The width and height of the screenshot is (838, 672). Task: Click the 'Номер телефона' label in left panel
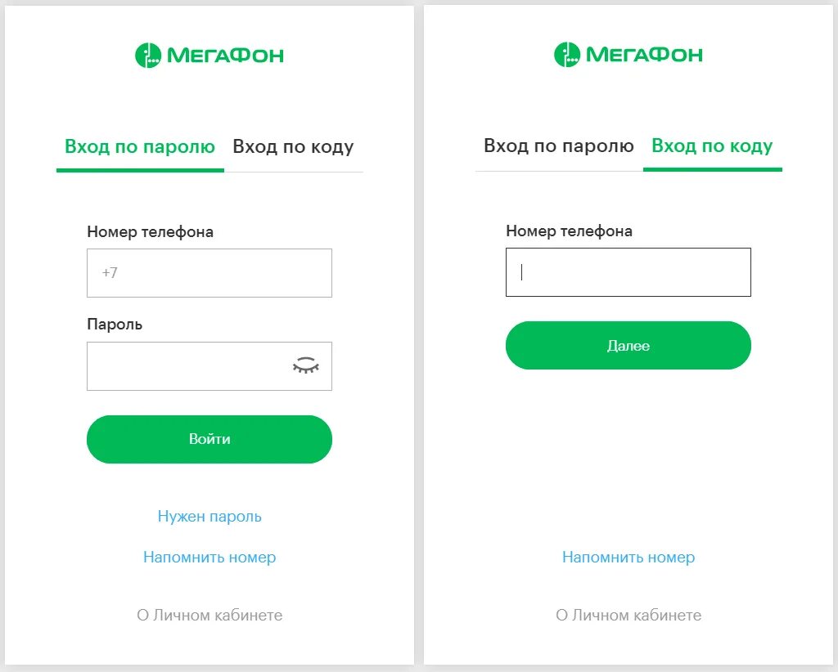coord(151,232)
